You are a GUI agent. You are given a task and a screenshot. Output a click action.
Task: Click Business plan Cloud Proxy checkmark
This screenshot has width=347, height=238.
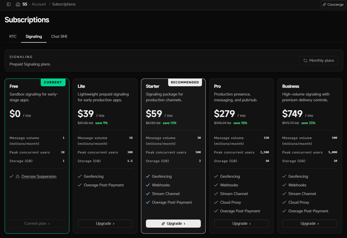284,203
